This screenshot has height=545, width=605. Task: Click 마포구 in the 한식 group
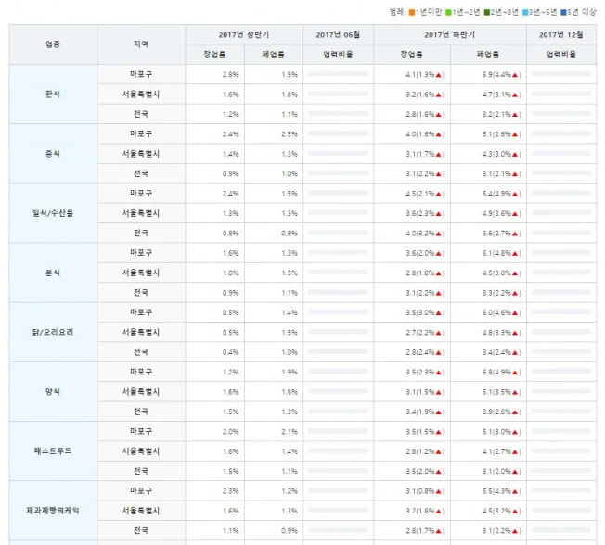[141, 74]
